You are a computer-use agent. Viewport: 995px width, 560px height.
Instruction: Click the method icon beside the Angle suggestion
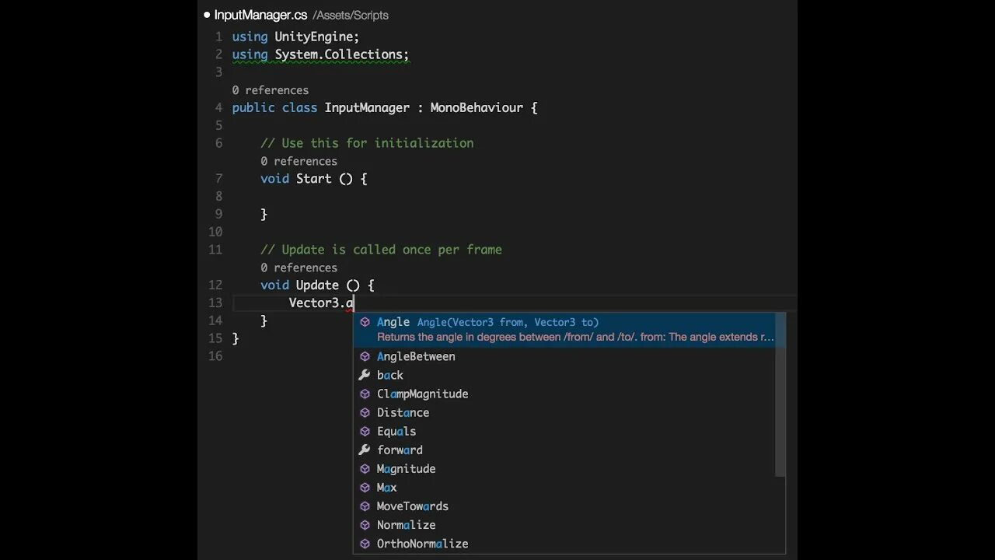pos(365,322)
